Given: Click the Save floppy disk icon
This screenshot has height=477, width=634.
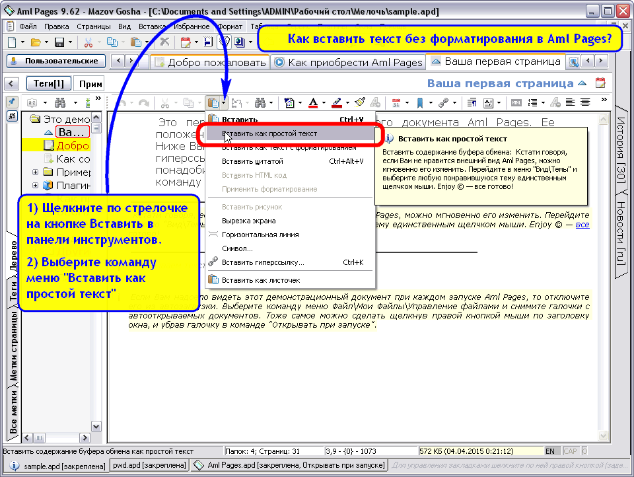Looking at the screenshot, I should [59, 42].
